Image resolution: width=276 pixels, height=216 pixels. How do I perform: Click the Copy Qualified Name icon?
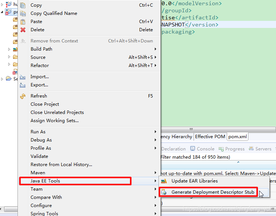23,13
